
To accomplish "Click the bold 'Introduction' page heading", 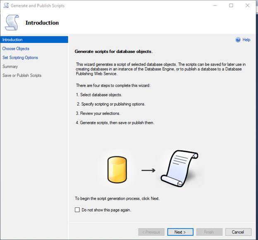I will (x=42, y=23).
